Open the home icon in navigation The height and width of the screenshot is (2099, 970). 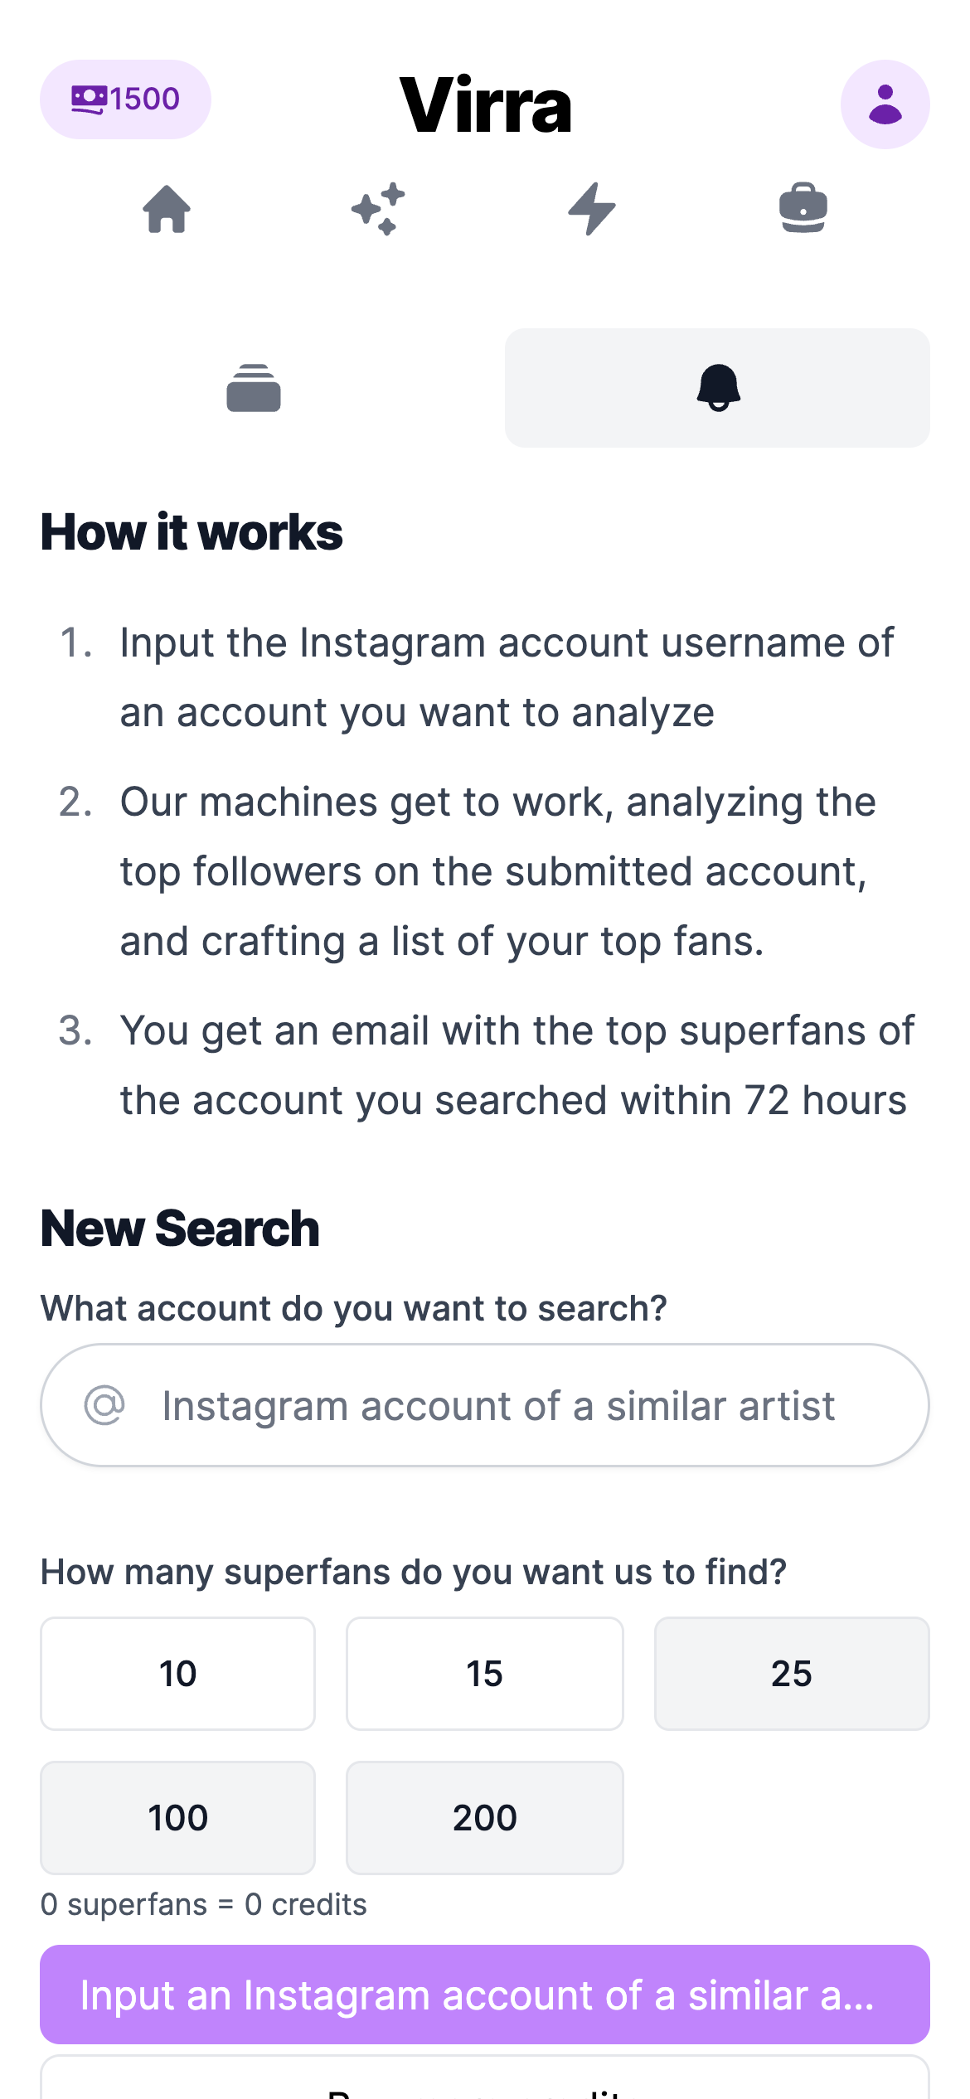[x=167, y=209]
